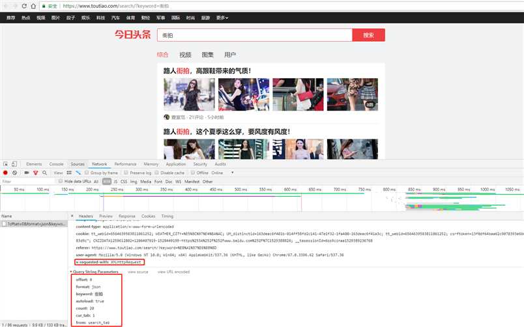Open the Performance panel tab
Viewport: 524px width, 327px height.
(125, 164)
